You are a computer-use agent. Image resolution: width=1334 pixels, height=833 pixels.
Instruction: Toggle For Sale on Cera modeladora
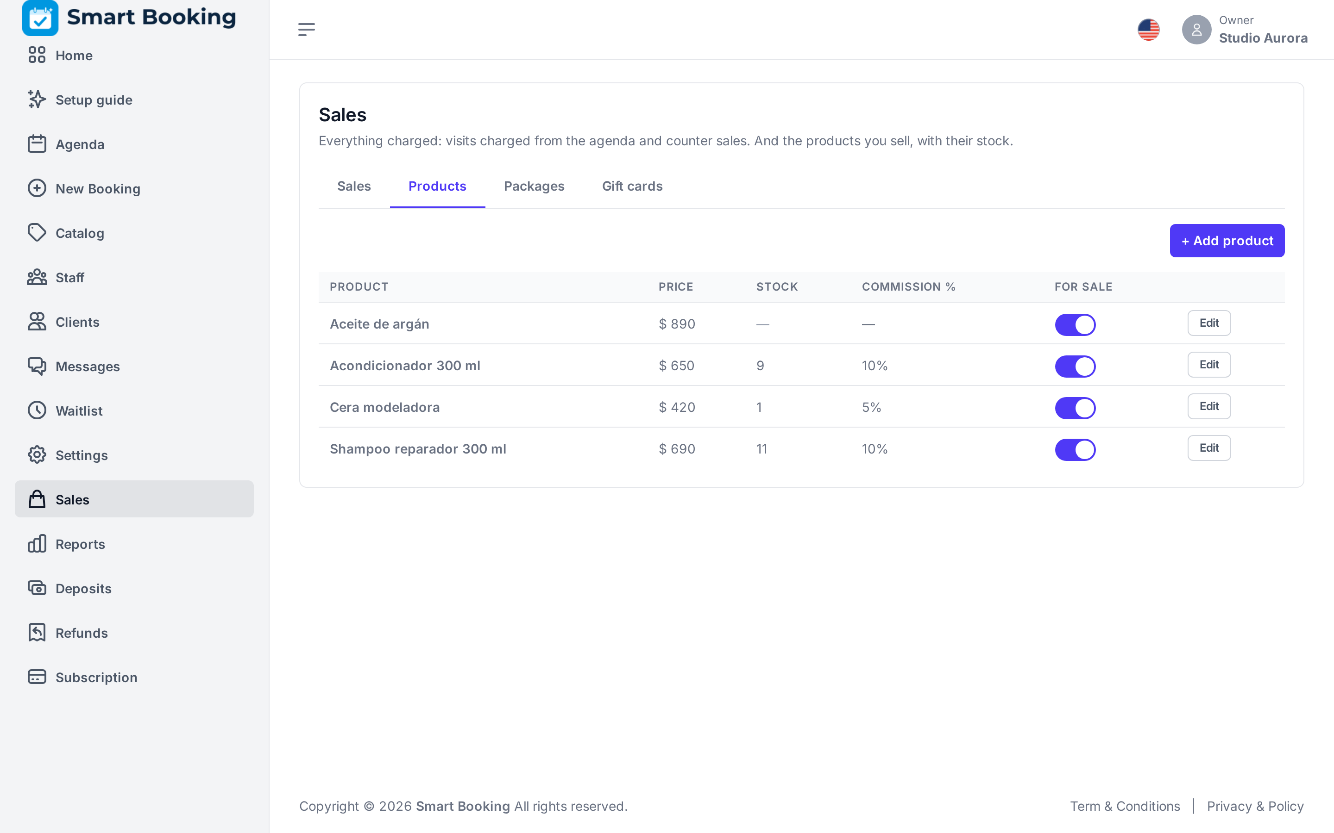point(1075,408)
